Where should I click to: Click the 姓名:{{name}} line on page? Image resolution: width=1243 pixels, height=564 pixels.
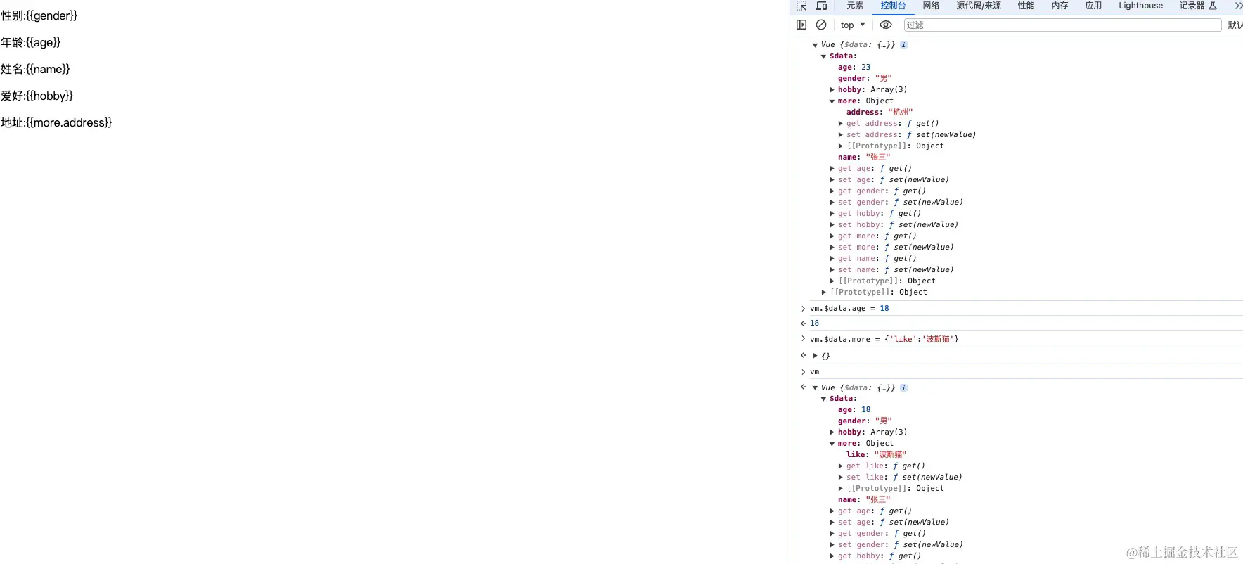pos(35,69)
